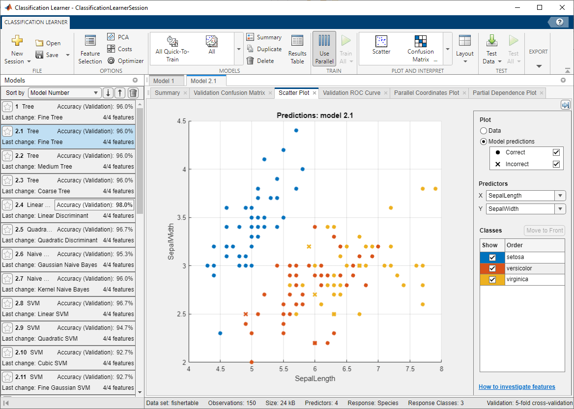This screenshot has width=574, height=409.
Task: Switch to the Validation ROC Curve tab
Action: pos(351,93)
